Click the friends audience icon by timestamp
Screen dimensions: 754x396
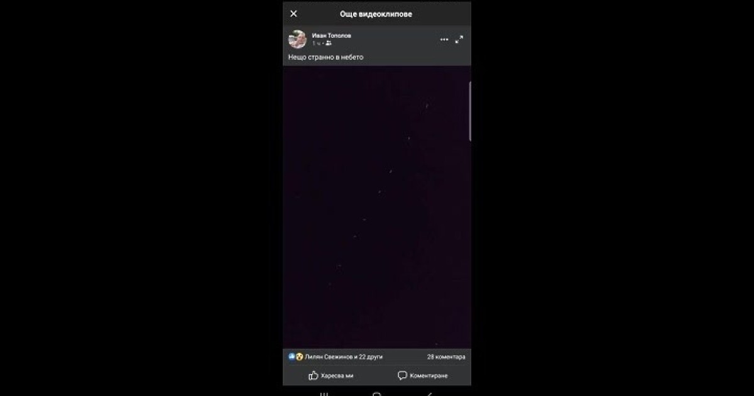click(329, 43)
